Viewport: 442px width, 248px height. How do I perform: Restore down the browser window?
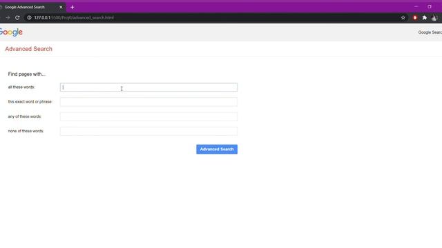[430, 6]
